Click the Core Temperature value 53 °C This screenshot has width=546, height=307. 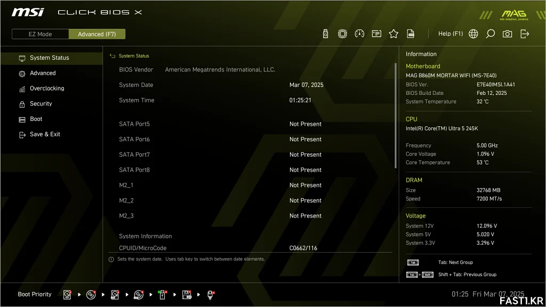pos(483,163)
